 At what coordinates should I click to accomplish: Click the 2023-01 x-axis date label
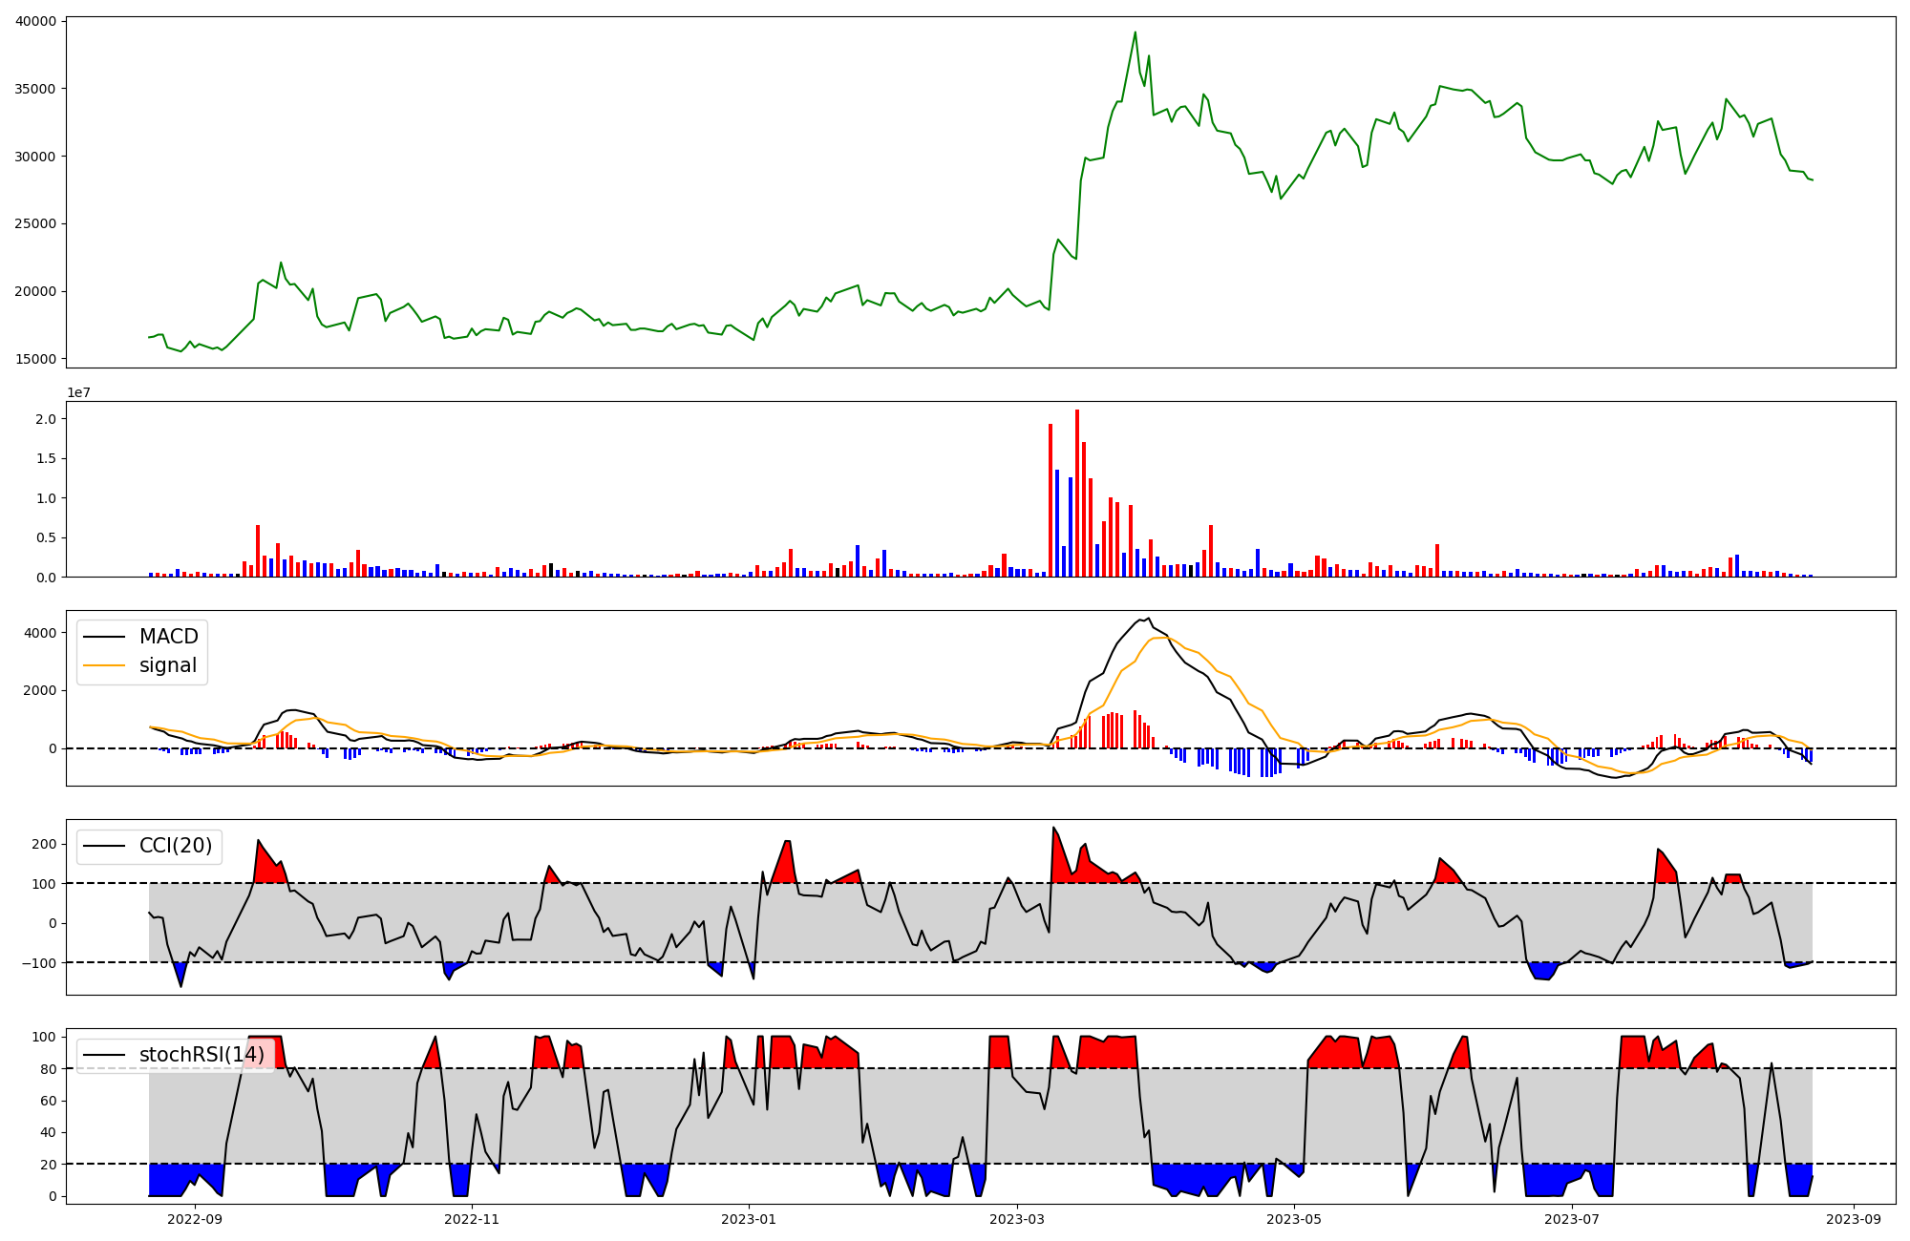(x=749, y=1219)
